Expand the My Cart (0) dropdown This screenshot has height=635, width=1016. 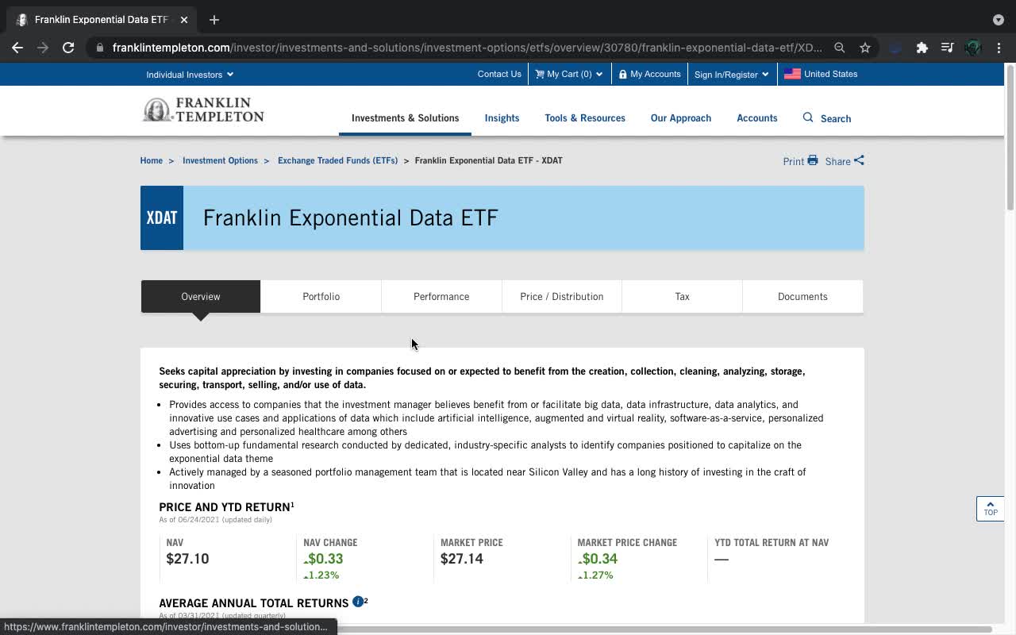pos(568,74)
